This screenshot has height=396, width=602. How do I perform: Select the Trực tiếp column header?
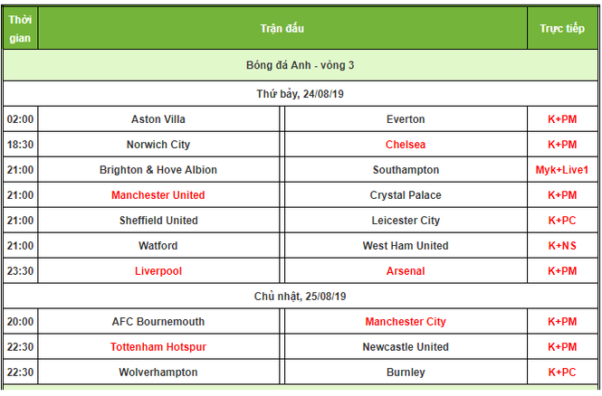click(562, 28)
